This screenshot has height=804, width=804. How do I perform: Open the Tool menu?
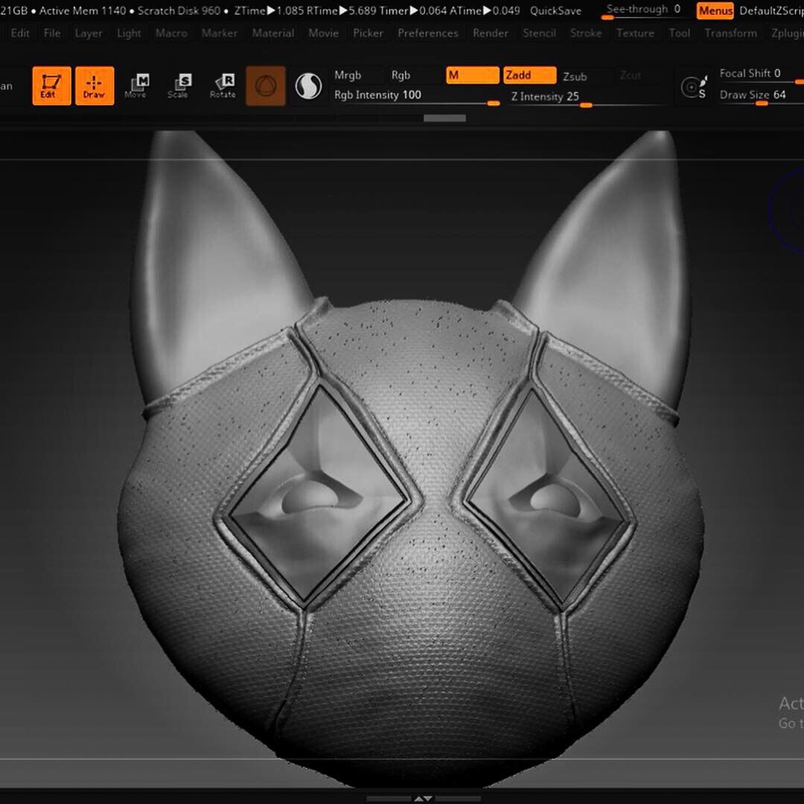point(679,33)
